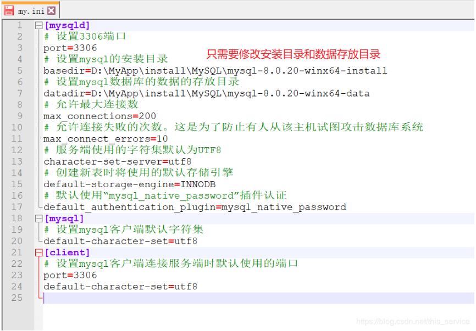The height and width of the screenshot is (331, 476).
Task: Collapse the [mysql] section fold marker
Action: pyautogui.click(x=39, y=218)
